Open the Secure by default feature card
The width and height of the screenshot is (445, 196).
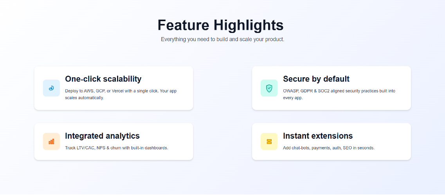[x=331, y=88]
